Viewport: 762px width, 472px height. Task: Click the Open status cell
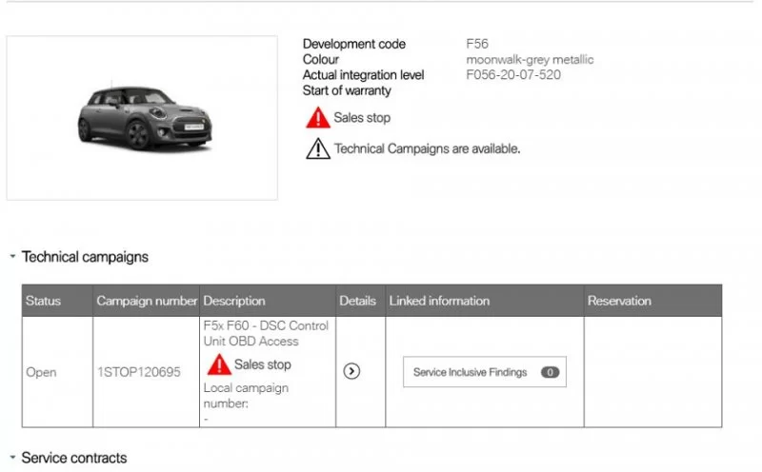click(x=41, y=372)
